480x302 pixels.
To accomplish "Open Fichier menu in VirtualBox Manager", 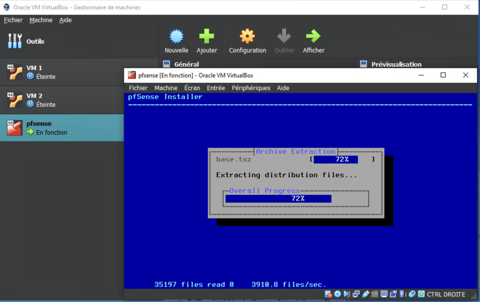I will (13, 20).
